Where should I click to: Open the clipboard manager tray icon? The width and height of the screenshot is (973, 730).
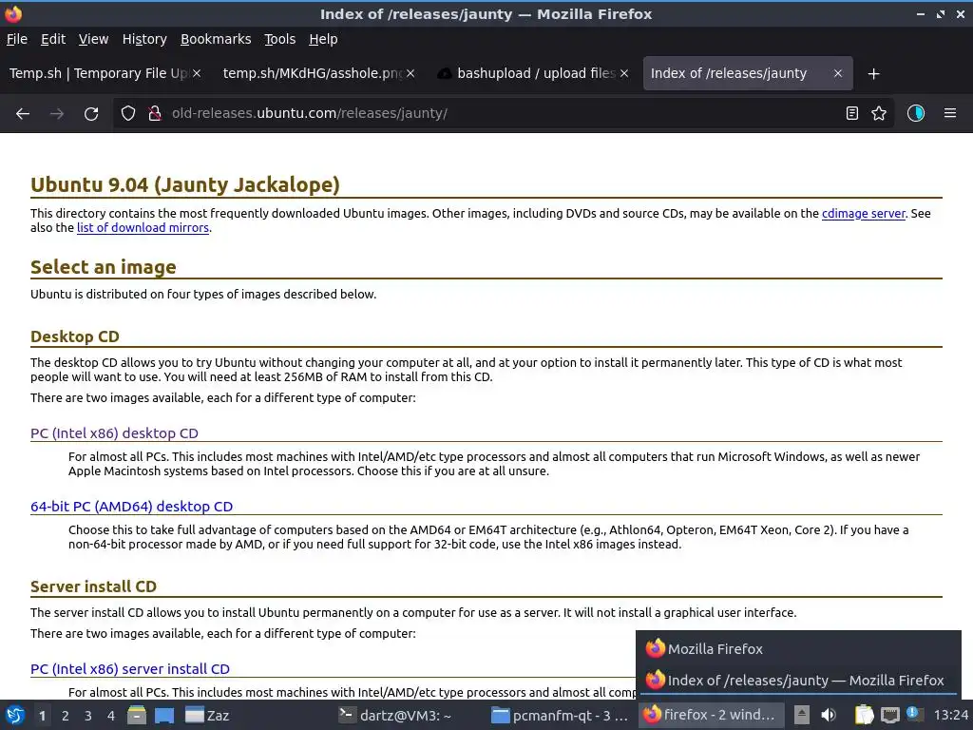[864, 715]
